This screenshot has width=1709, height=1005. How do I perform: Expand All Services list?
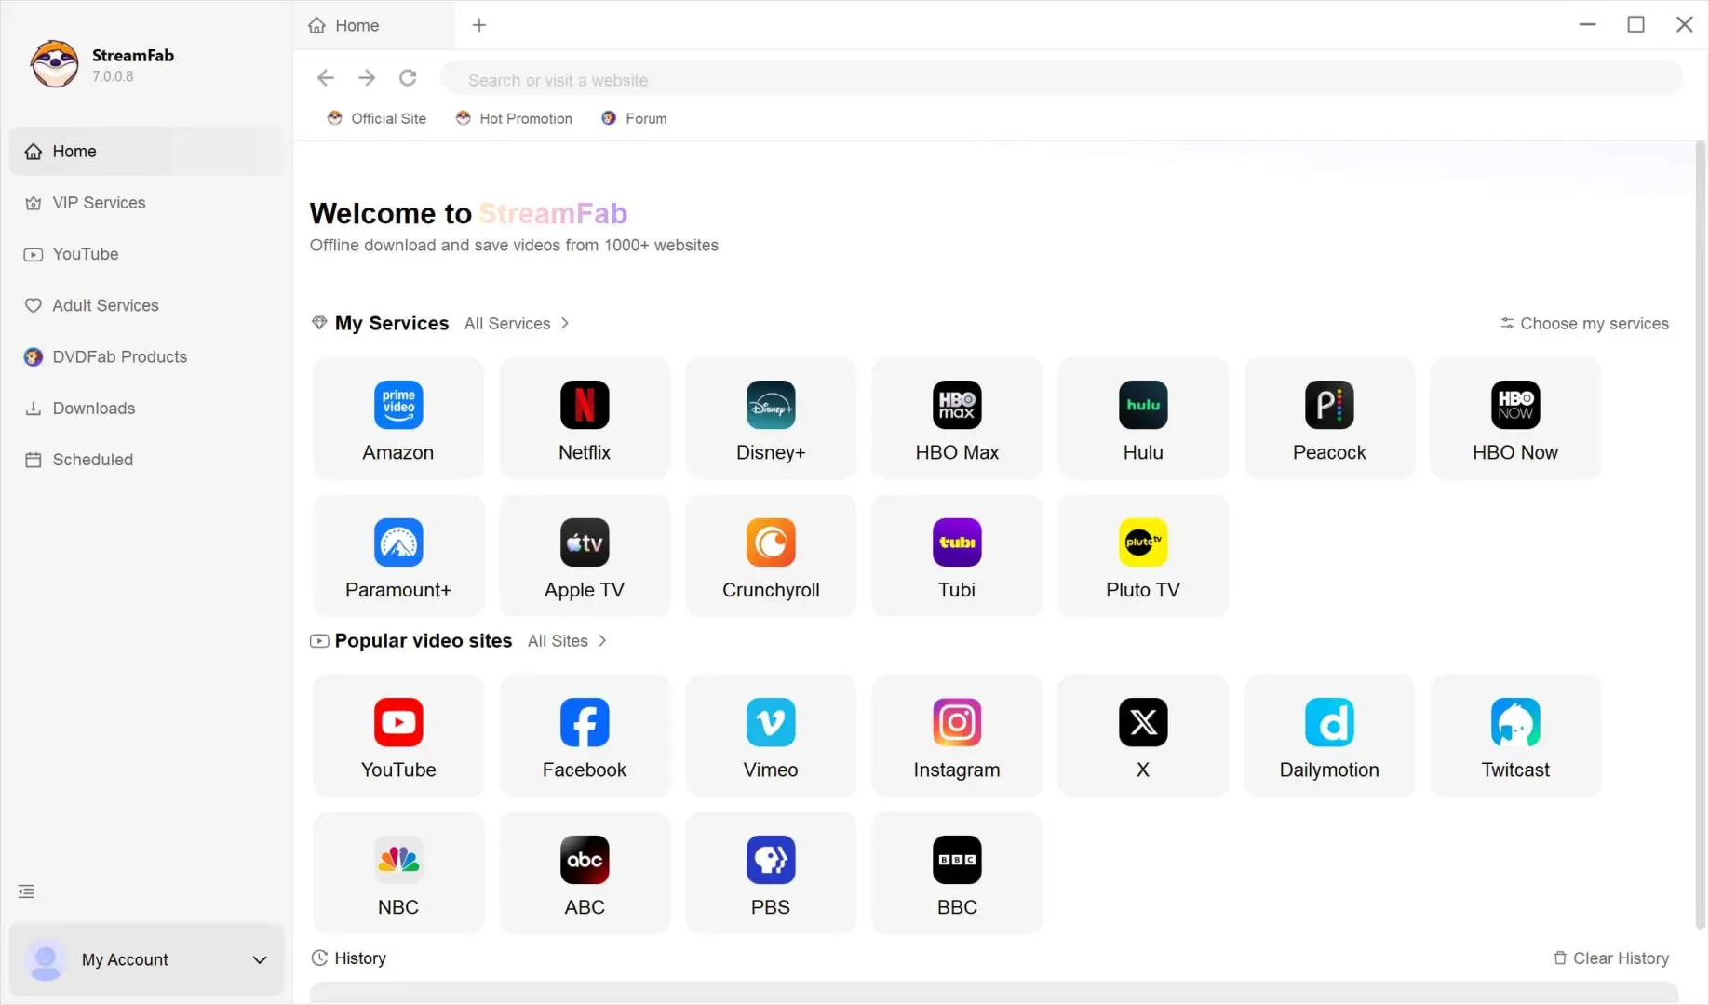click(x=517, y=324)
